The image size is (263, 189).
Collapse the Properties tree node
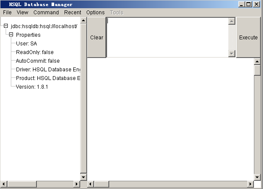tap(11, 35)
